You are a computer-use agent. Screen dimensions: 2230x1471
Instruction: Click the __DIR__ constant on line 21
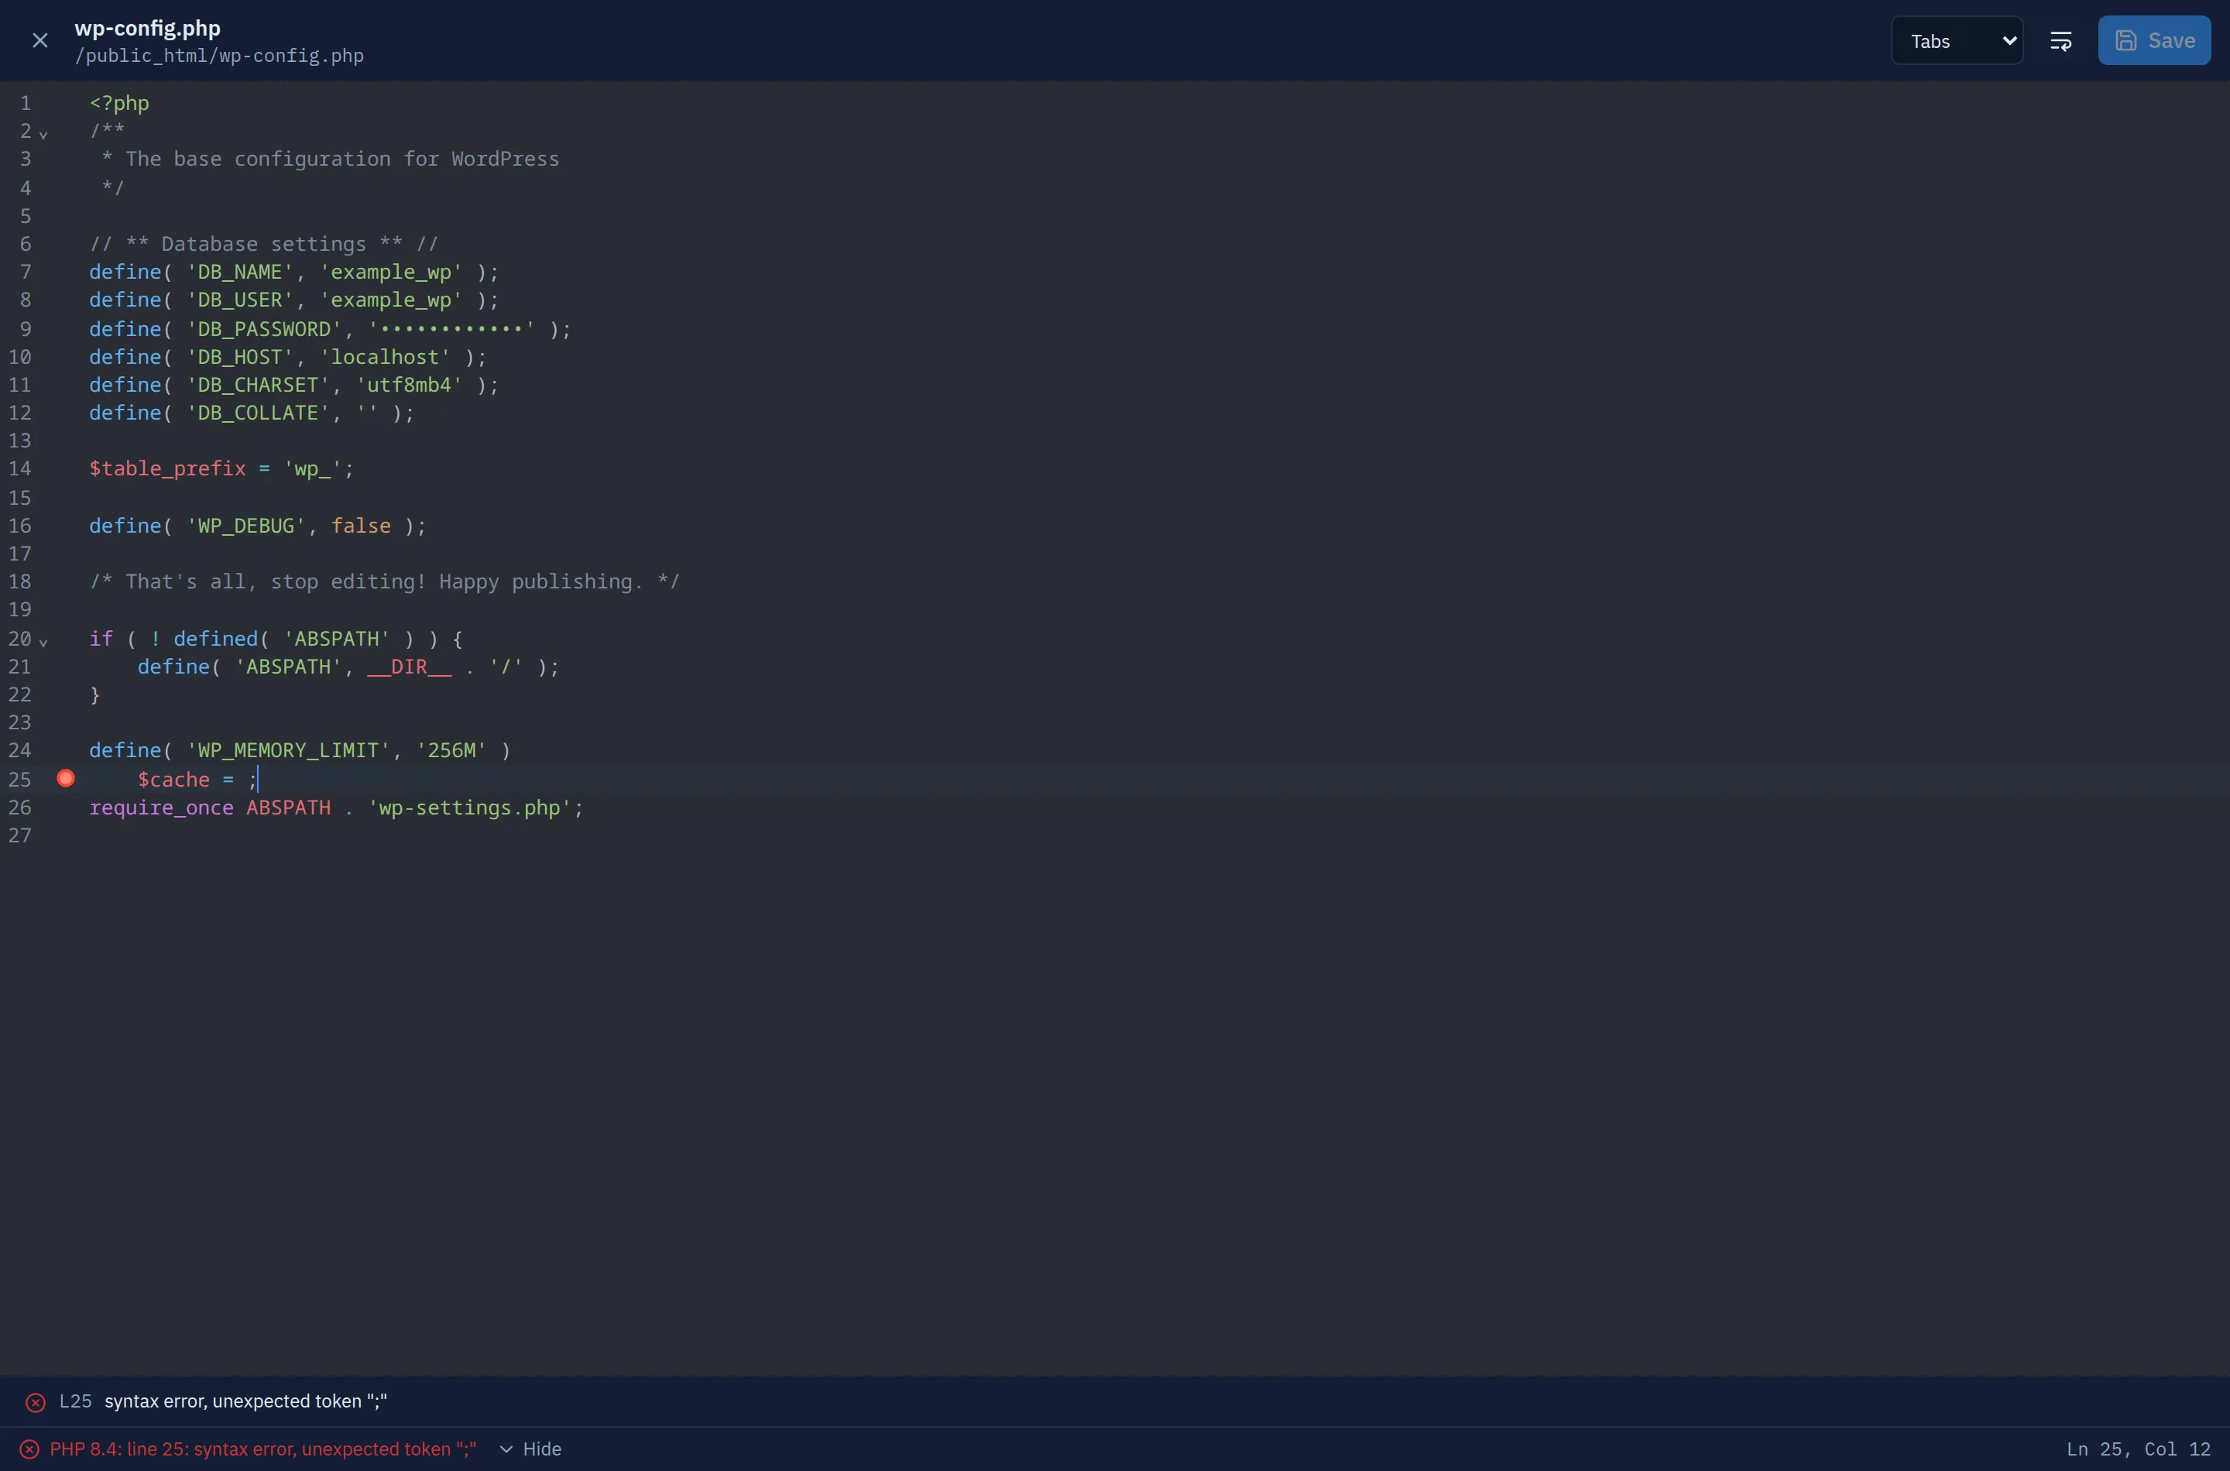pyautogui.click(x=409, y=667)
